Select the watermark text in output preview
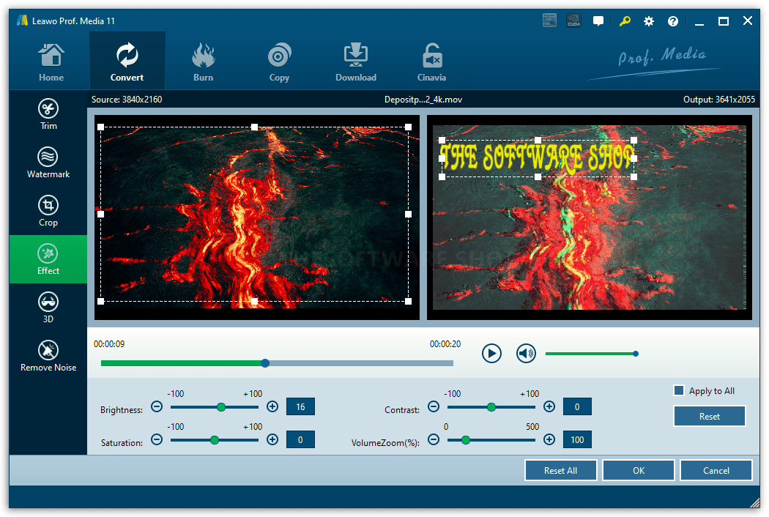Screen dimensions: 769x517 coord(538,157)
